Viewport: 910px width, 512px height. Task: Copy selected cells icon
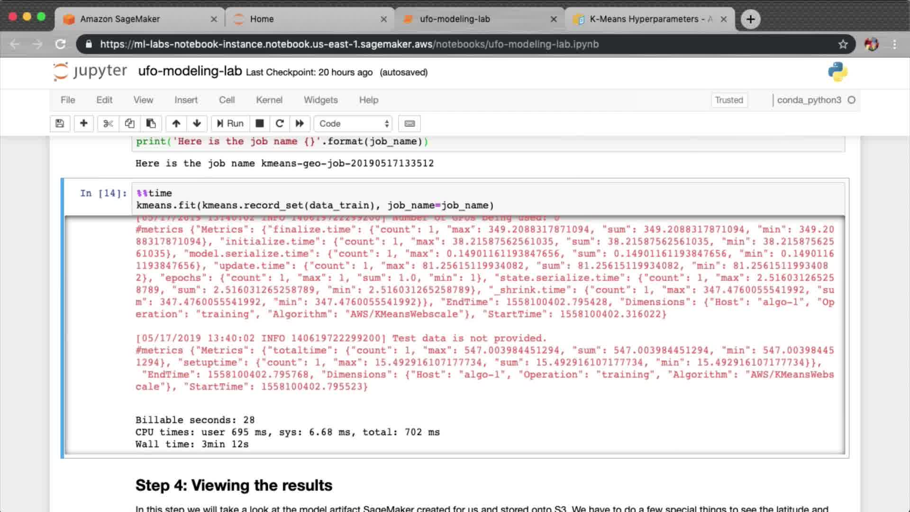pos(129,124)
